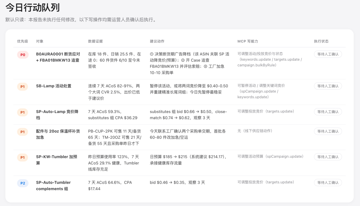The width and height of the screenshot is (360, 206).
Task: Click the 建议动作 column header
Action: (x=157, y=41)
